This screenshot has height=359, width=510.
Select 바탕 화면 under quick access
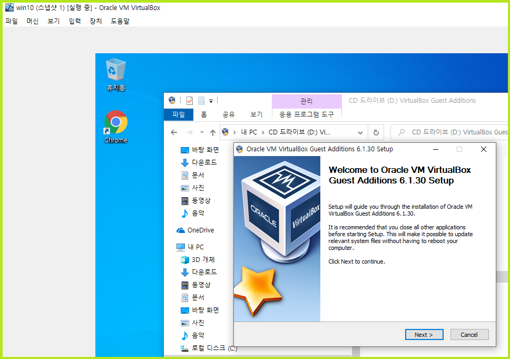[x=199, y=150]
